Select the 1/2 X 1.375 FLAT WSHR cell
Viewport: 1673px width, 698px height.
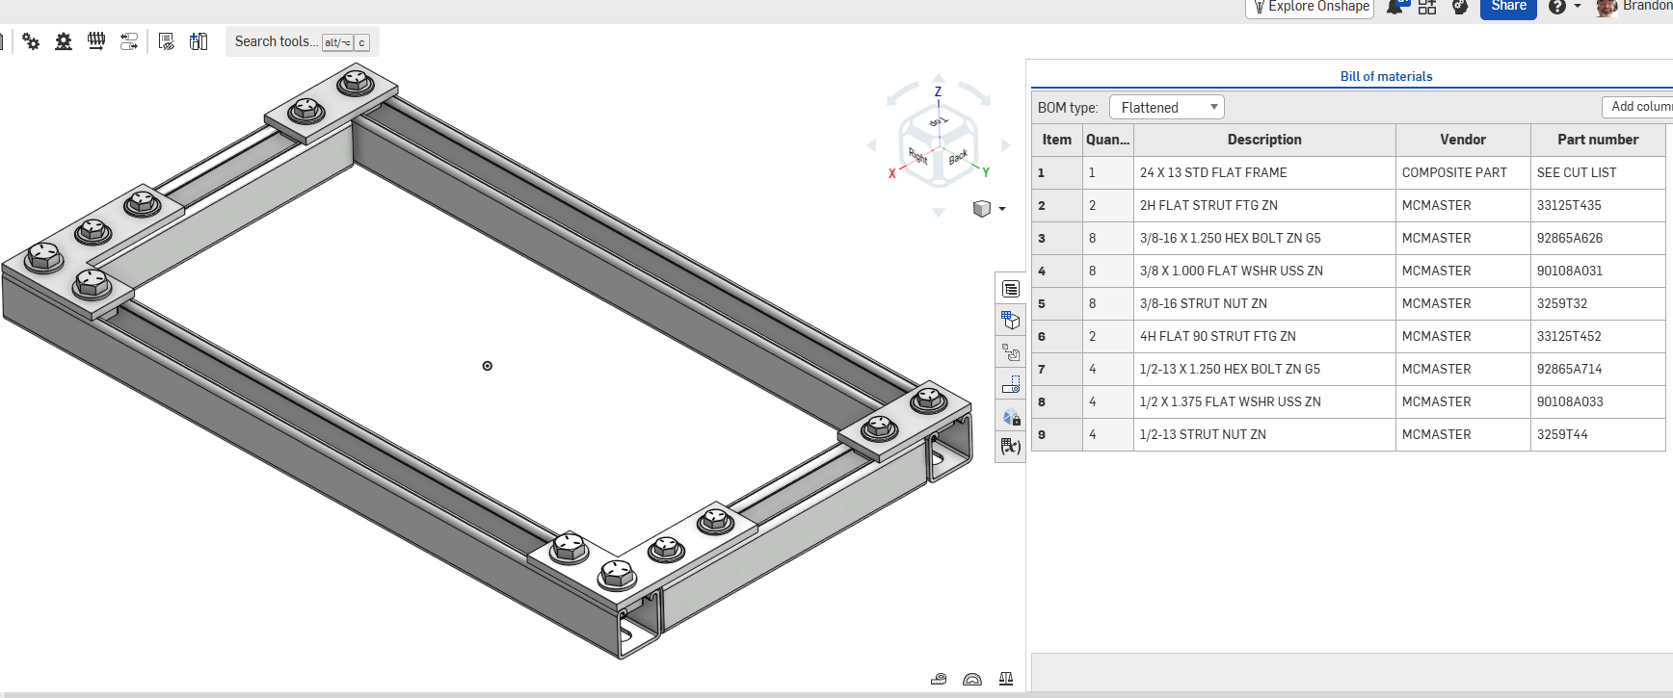tap(1264, 401)
